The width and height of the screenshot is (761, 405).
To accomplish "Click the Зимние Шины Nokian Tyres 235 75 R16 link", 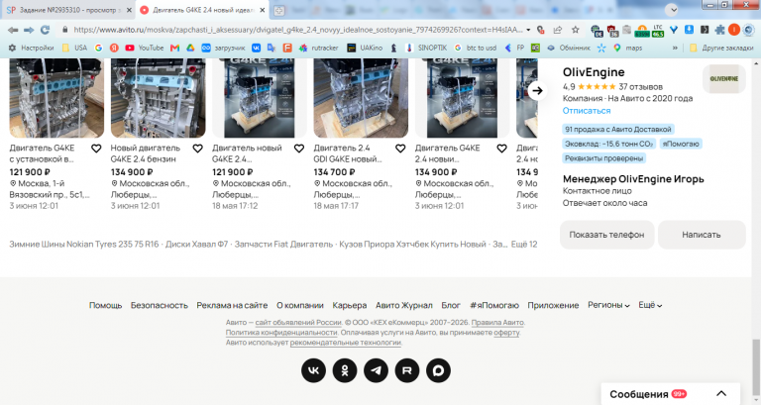I will click(x=84, y=244).
